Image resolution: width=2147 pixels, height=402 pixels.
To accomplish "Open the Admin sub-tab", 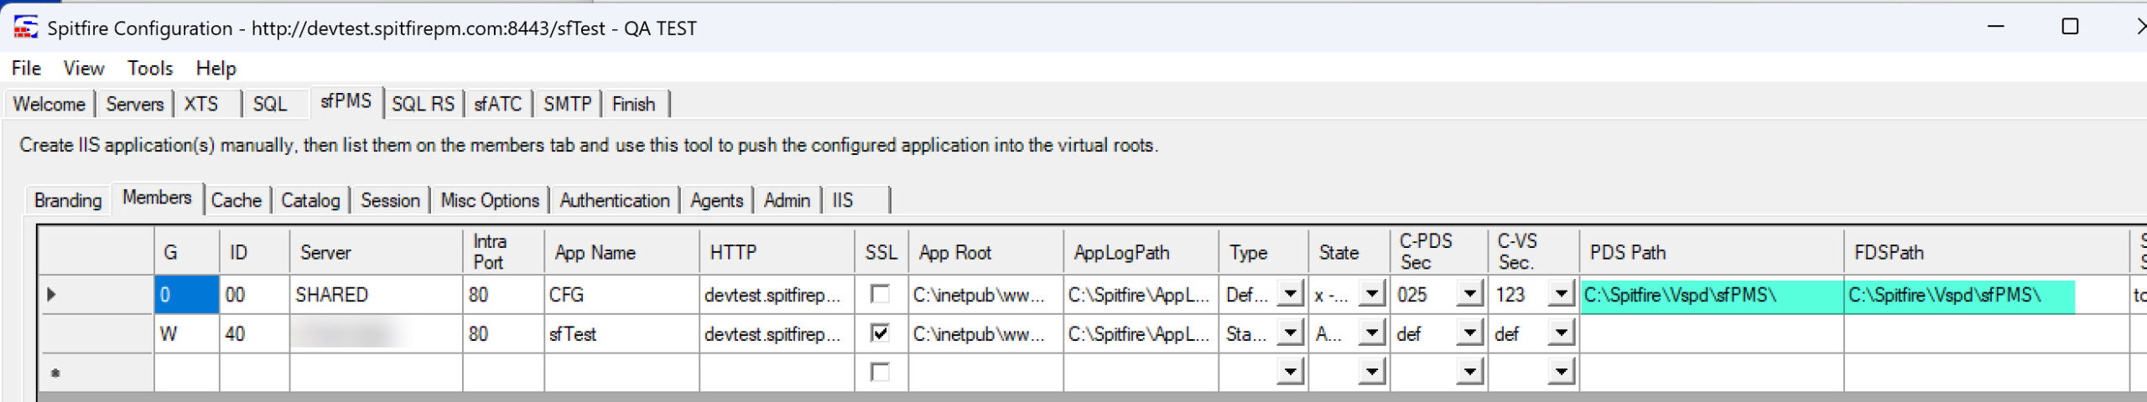I will pos(787,200).
